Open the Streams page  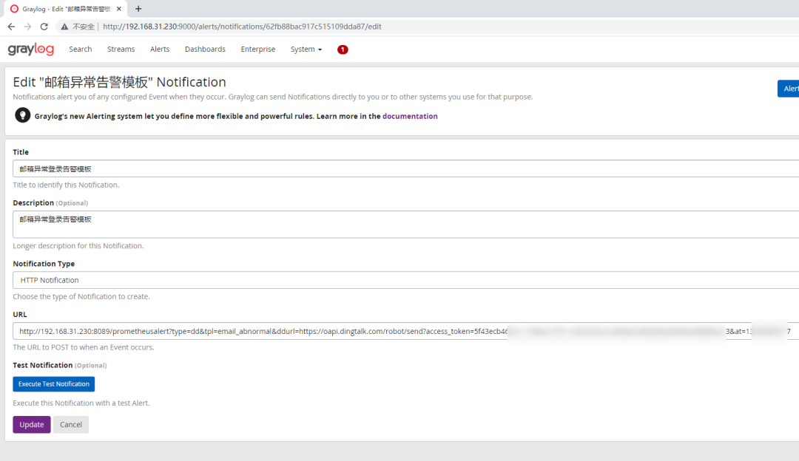pyautogui.click(x=121, y=49)
